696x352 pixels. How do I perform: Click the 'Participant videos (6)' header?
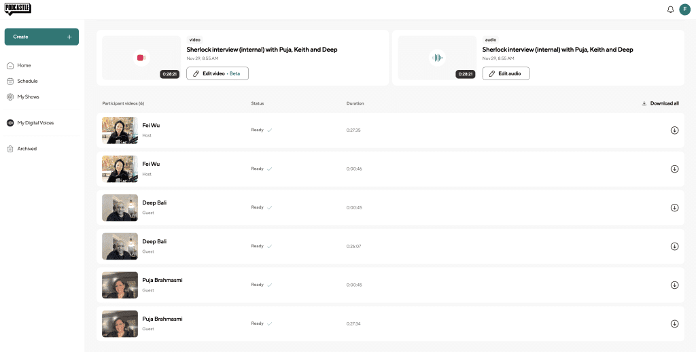[x=123, y=103]
